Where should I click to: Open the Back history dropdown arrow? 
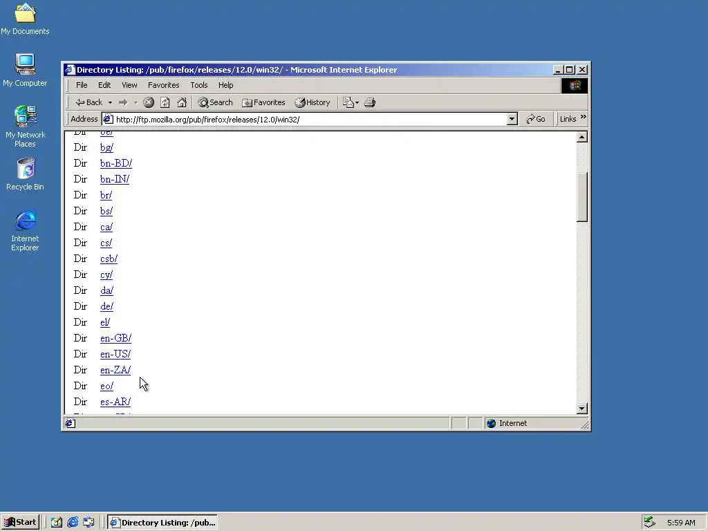click(x=110, y=102)
